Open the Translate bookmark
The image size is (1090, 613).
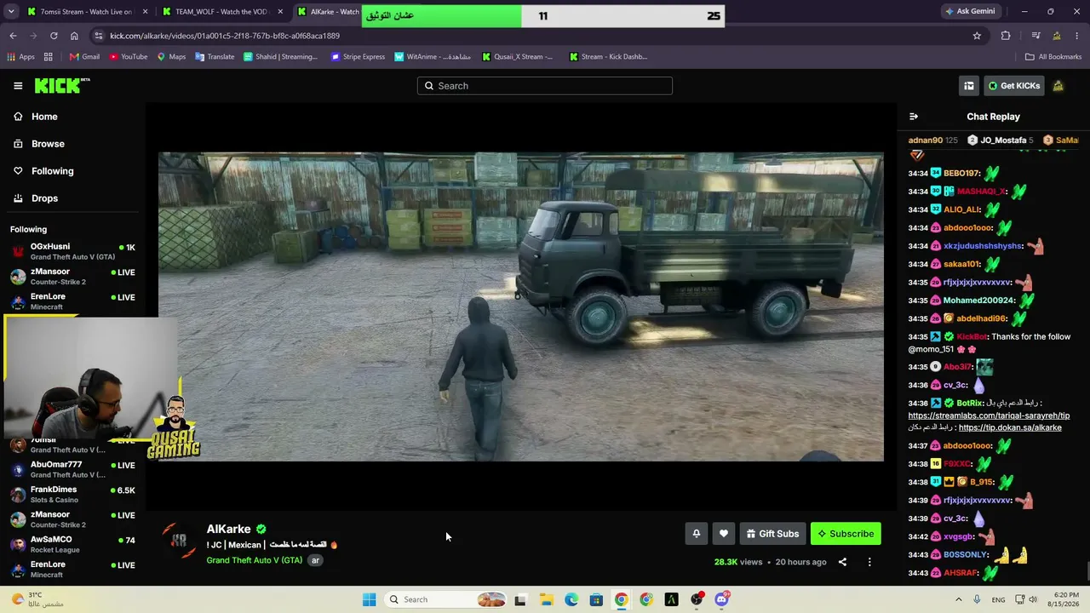[x=215, y=57]
